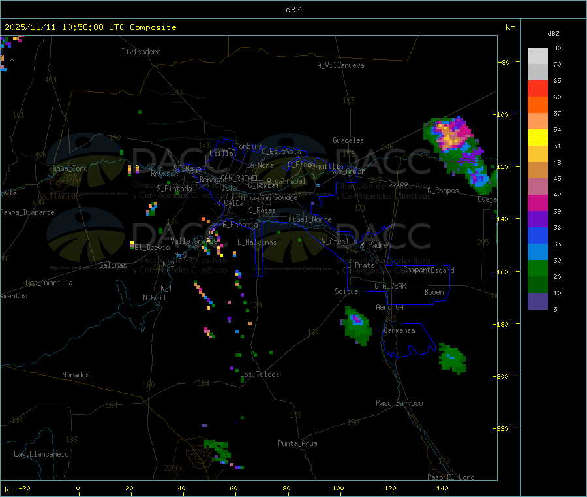
Task: Select the S_Rosas label
Action: pos(262,210)
